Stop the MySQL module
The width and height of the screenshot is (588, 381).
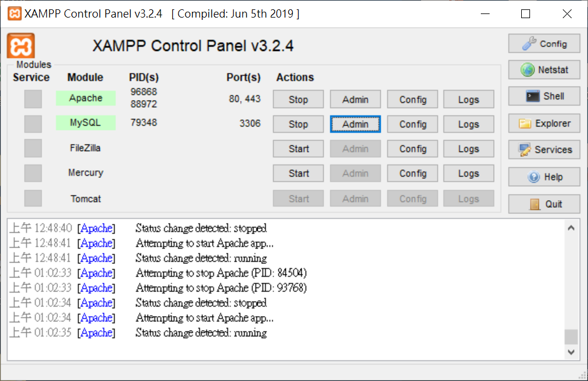(x=298, y=124)
